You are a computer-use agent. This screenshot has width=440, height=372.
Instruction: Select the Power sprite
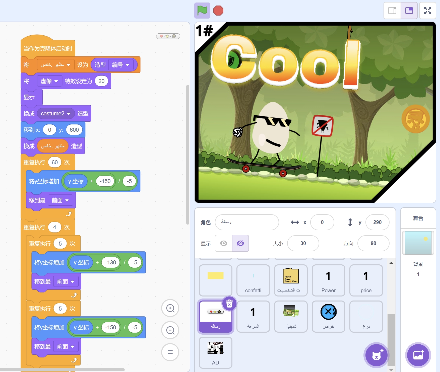pyautogui.click(x=329, y=280)
